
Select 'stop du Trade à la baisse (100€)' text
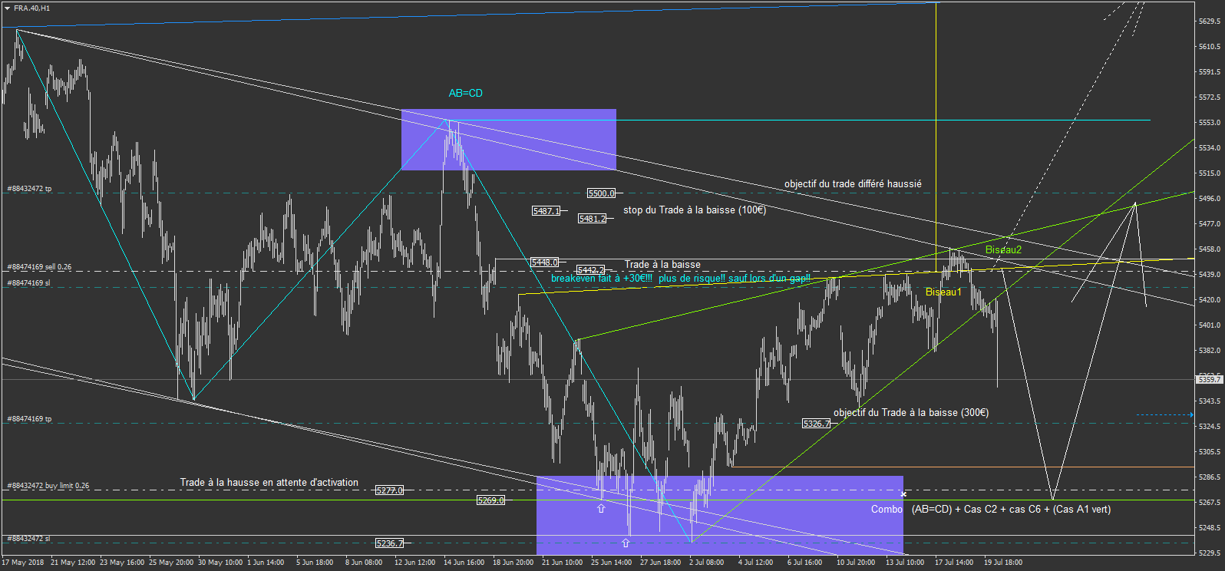(x=695, y=210)
